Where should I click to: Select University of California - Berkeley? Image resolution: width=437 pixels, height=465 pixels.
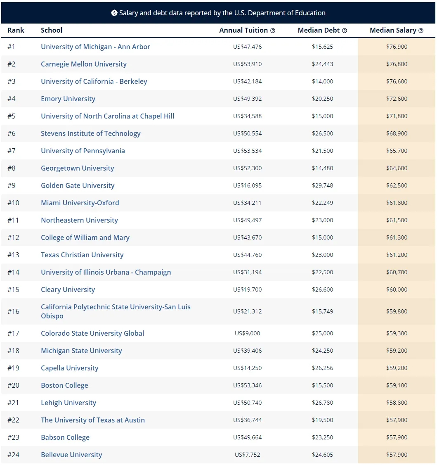(94, 81)
